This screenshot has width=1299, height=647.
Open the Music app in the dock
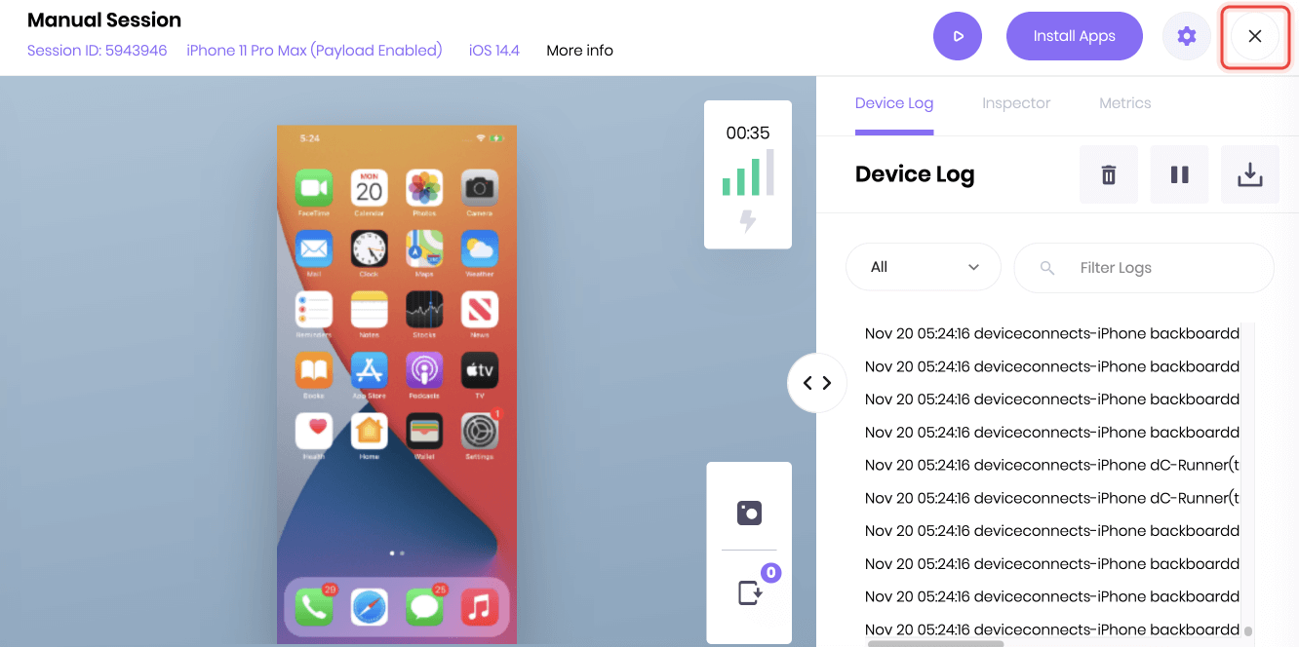click(480, 607)
